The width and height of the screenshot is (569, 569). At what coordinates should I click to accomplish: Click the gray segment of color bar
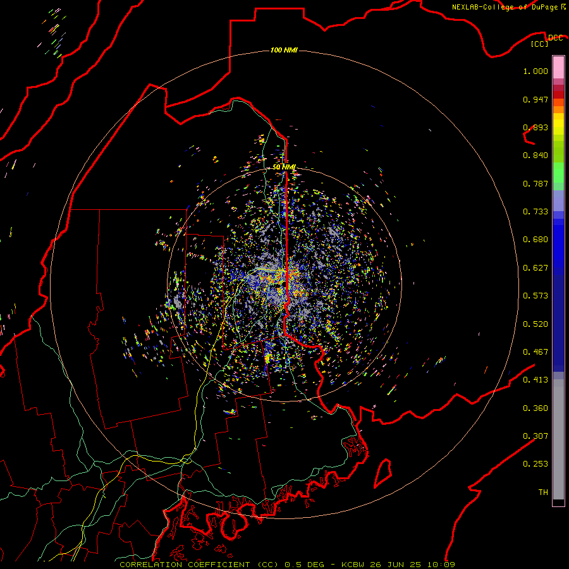[x=558, y=439]
